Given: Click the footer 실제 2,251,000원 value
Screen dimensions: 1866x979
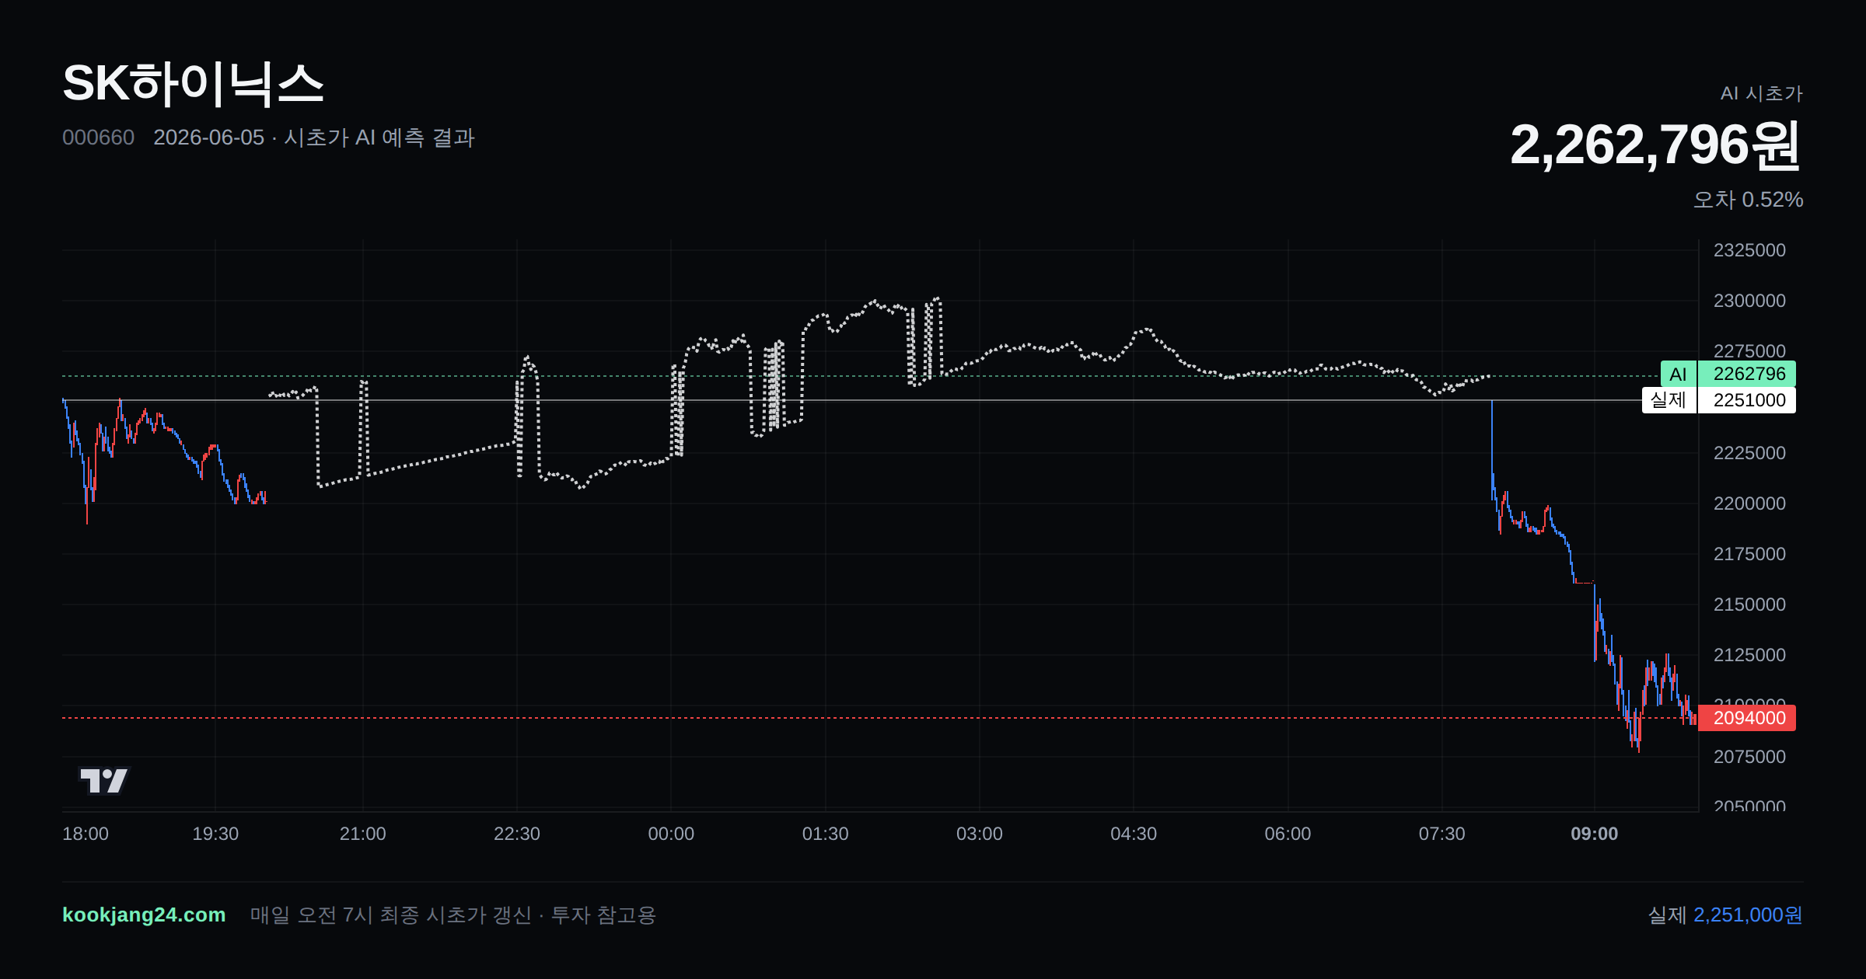Looking at the screenshot, I should 1725,915.
